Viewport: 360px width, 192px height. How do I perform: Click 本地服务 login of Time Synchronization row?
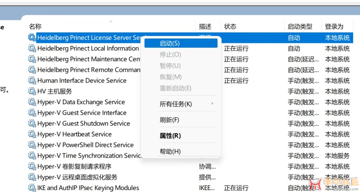click(337, 156)
